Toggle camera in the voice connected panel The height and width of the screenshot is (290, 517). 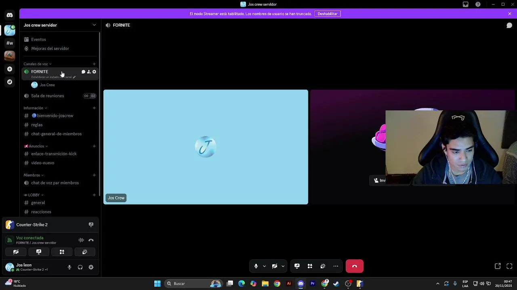(x=16, y=252)
